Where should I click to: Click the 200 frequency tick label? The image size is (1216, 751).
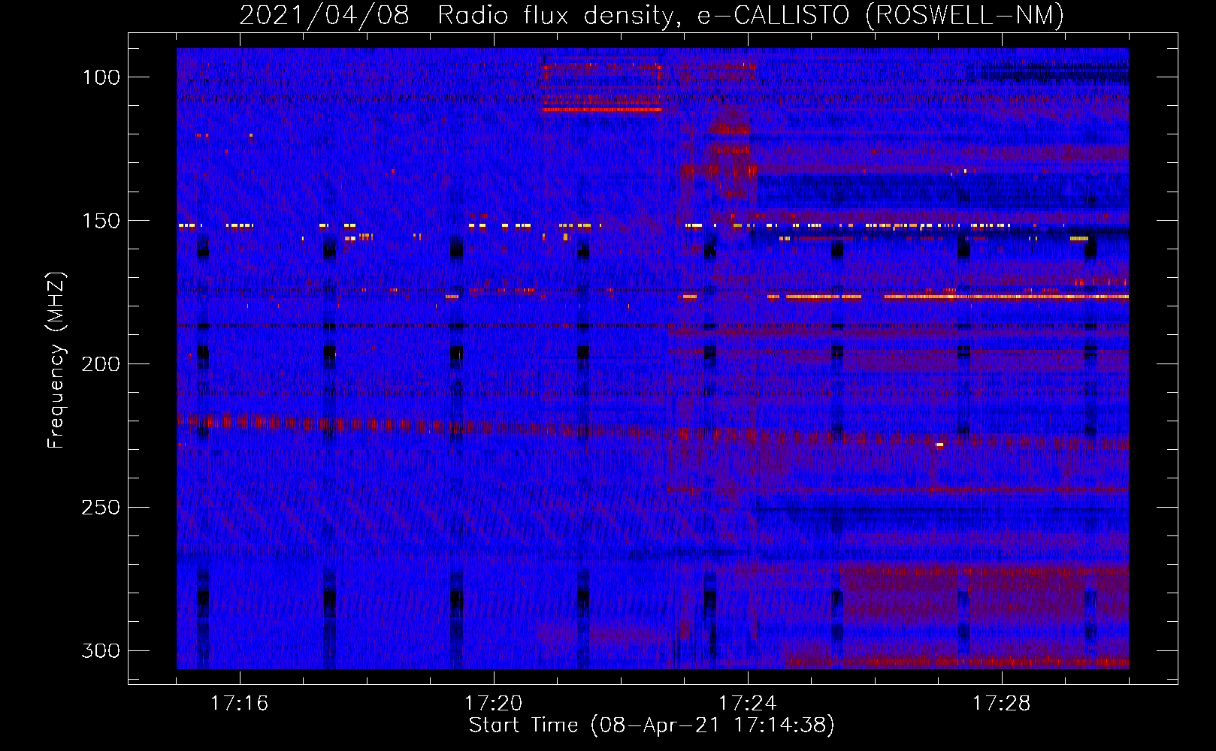point(101,364)
